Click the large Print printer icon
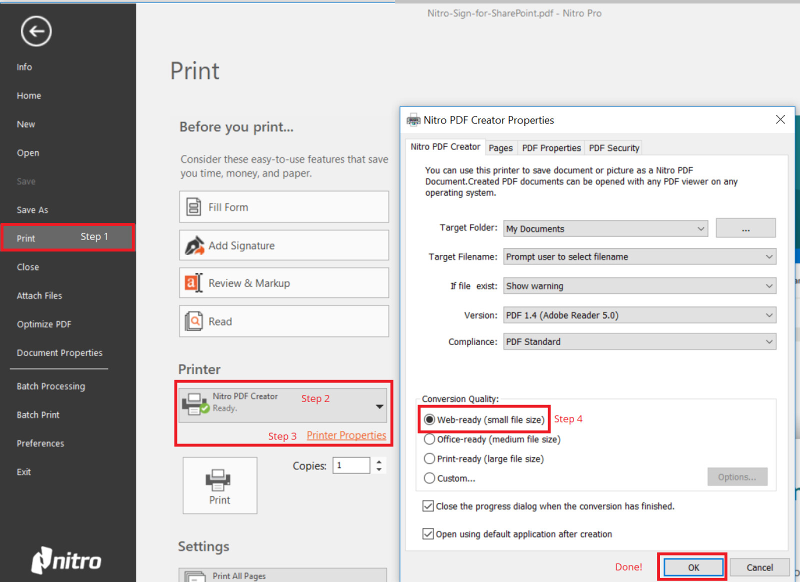Screen dimensions: 800x582 (x=219, y=480)
